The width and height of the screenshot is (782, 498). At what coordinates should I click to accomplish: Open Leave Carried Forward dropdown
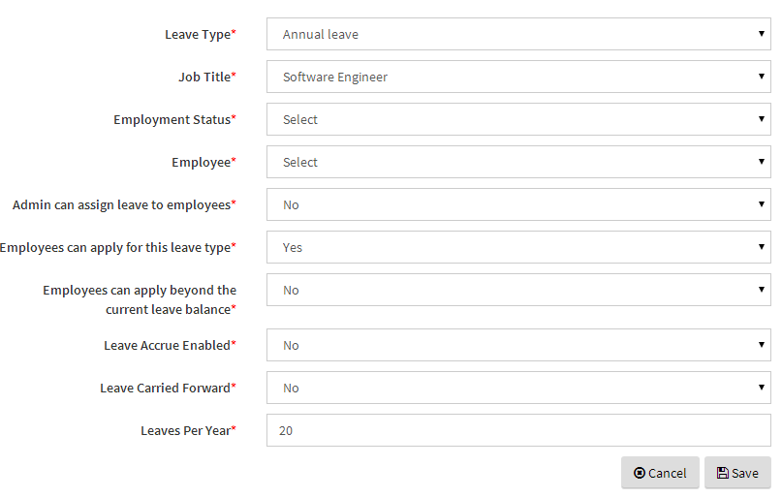pos(518,388)
